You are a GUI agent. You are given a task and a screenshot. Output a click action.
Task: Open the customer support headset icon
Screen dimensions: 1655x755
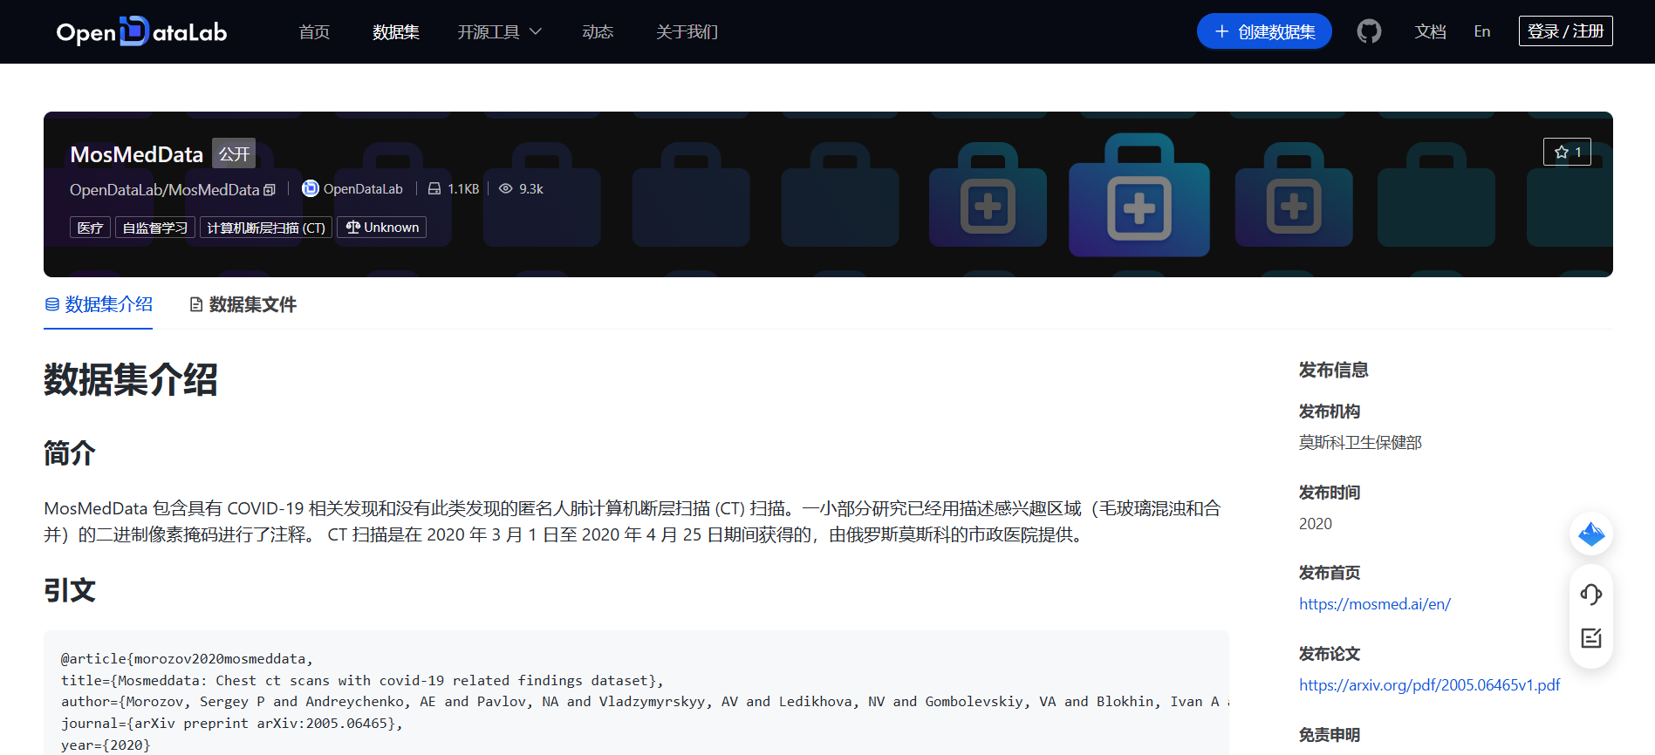pos(1591,595)
